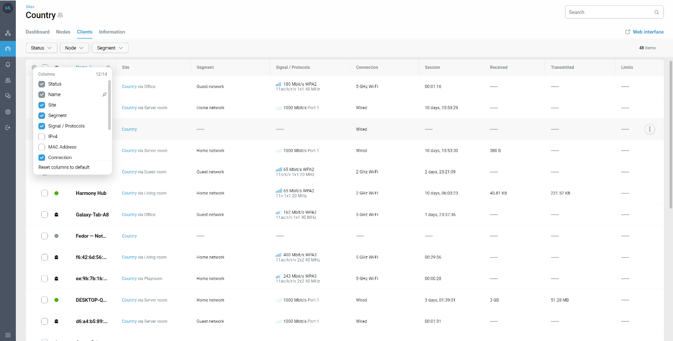The image size is (673, 341).
Task: Pin the Name column with the pin icon
Action: pos(104,94)
